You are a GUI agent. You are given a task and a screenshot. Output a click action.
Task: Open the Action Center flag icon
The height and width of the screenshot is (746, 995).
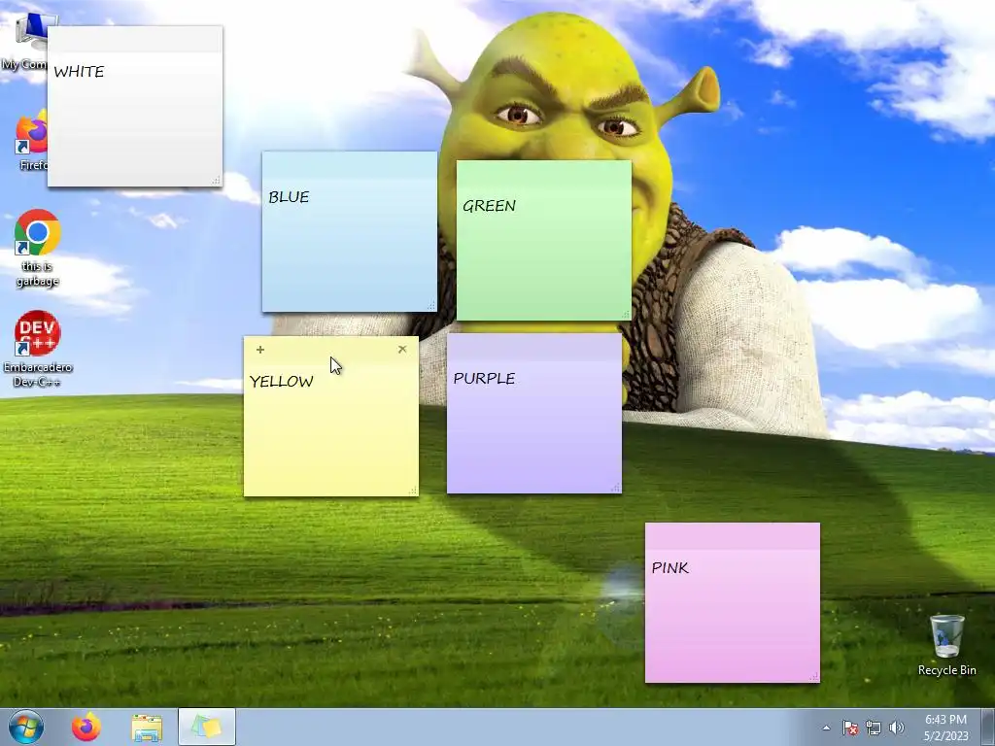point(850,728)
